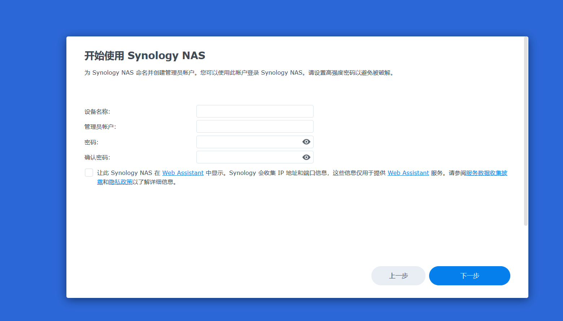Show password with eye icon in 密码 field
This screenshot has width=563, height=321.
pos(306,142)
